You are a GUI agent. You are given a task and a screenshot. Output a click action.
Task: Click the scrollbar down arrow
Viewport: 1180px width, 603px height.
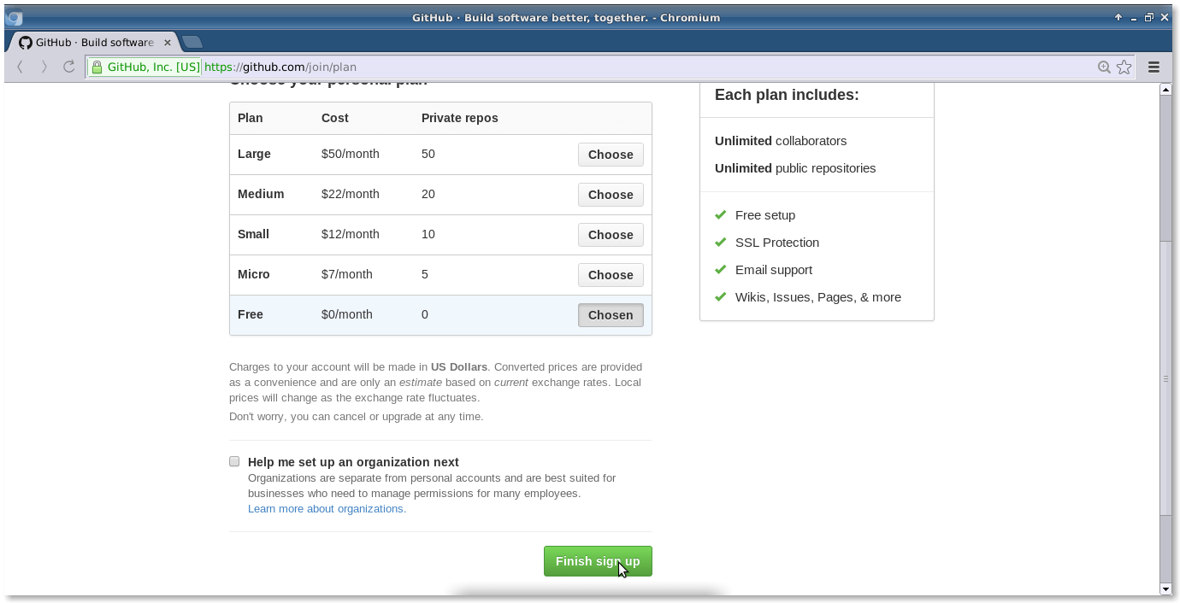coord(1165,588)
